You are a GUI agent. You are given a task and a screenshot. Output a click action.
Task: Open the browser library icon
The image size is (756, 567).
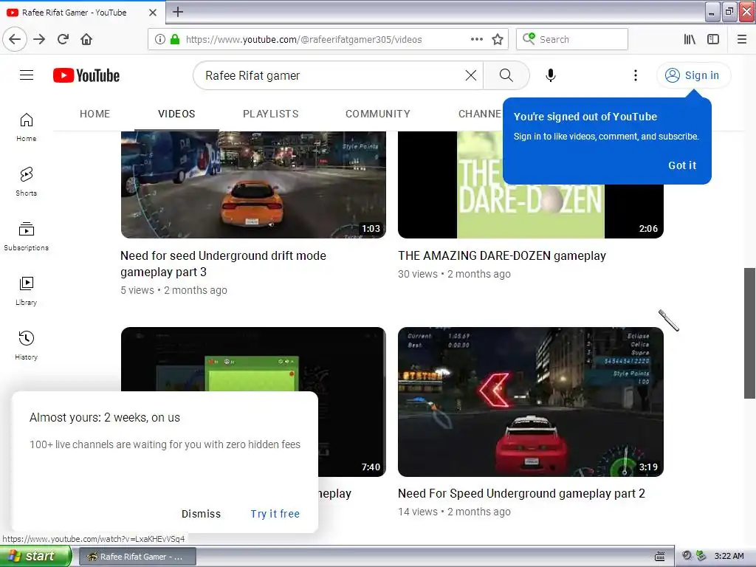click(x=690, y=39)
